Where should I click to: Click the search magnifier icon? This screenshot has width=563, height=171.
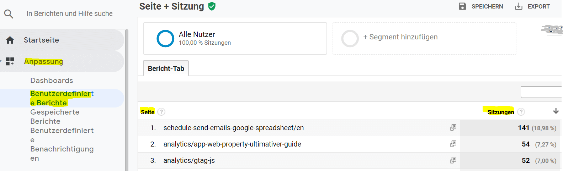click(x=9, y=14)
